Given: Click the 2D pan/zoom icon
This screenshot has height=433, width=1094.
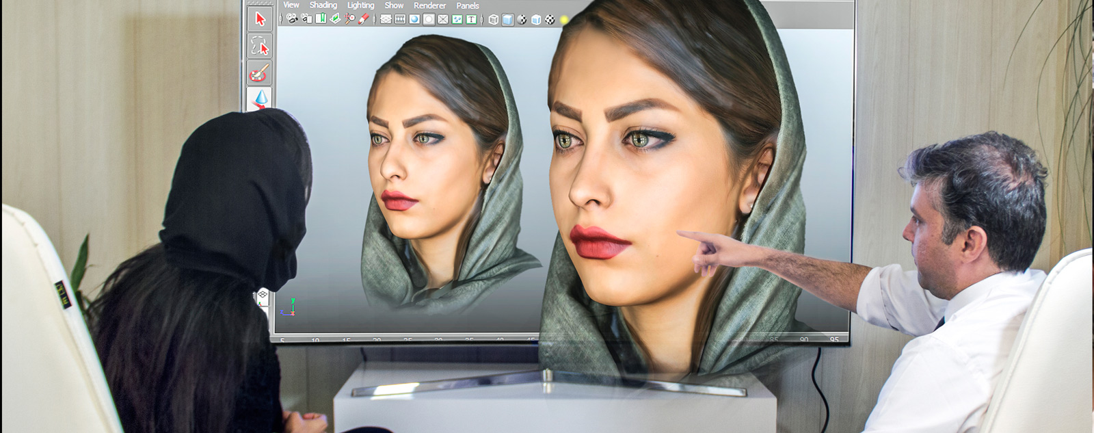Looking at the screenshot, I should point(349,19).
